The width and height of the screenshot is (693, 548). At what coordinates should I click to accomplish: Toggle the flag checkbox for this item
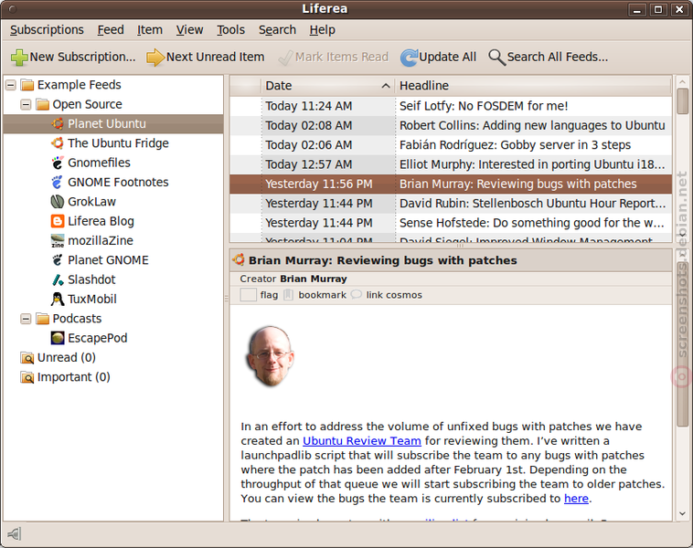[248, 295]
